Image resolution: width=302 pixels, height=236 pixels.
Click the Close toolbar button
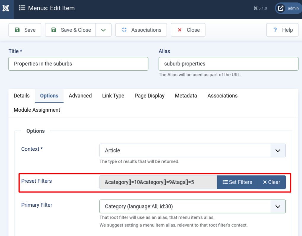(x=188, y=30)
